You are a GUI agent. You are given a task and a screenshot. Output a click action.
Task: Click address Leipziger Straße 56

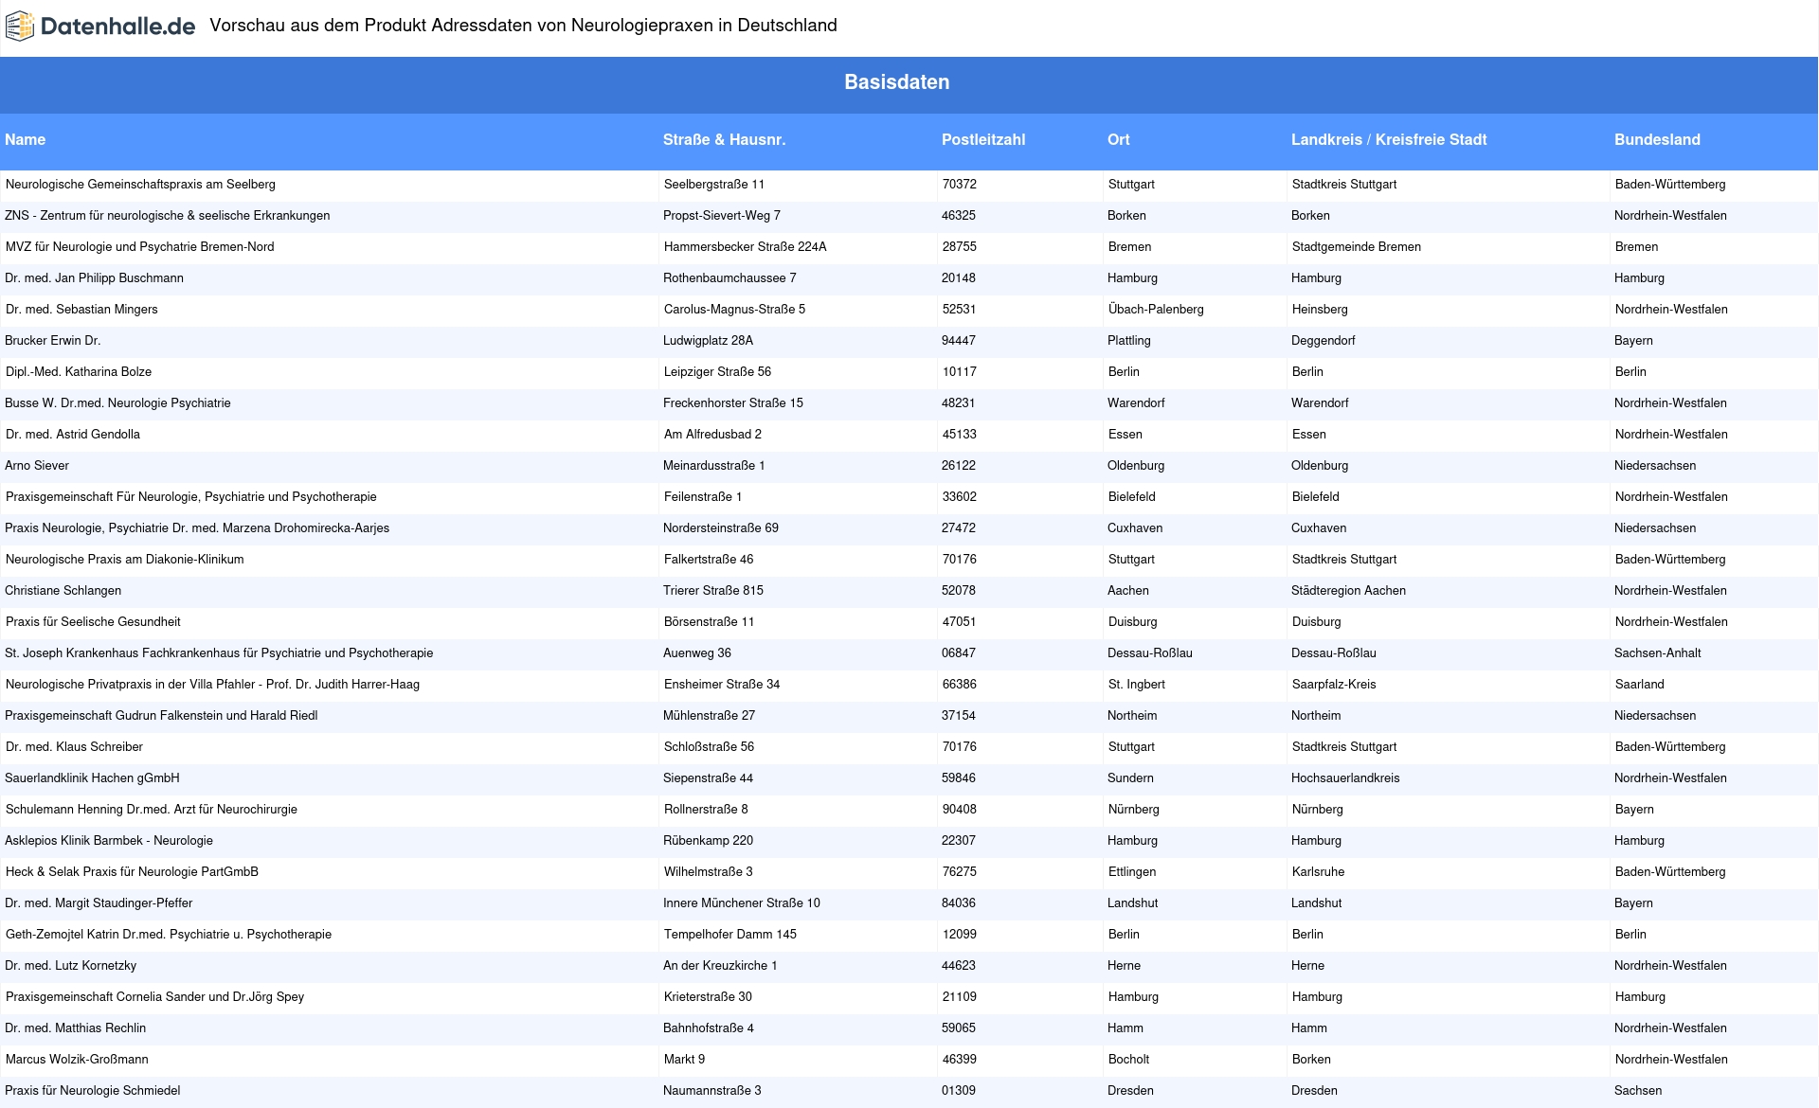coord(718,372)
